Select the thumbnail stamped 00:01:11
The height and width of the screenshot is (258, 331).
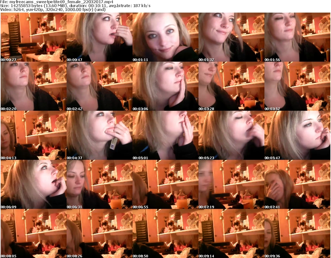[165, 37]
